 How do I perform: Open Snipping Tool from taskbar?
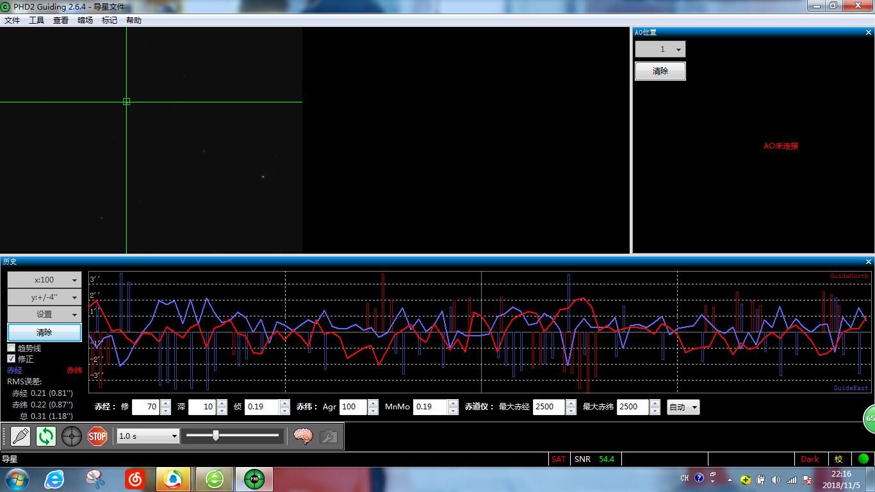[95, 479]
